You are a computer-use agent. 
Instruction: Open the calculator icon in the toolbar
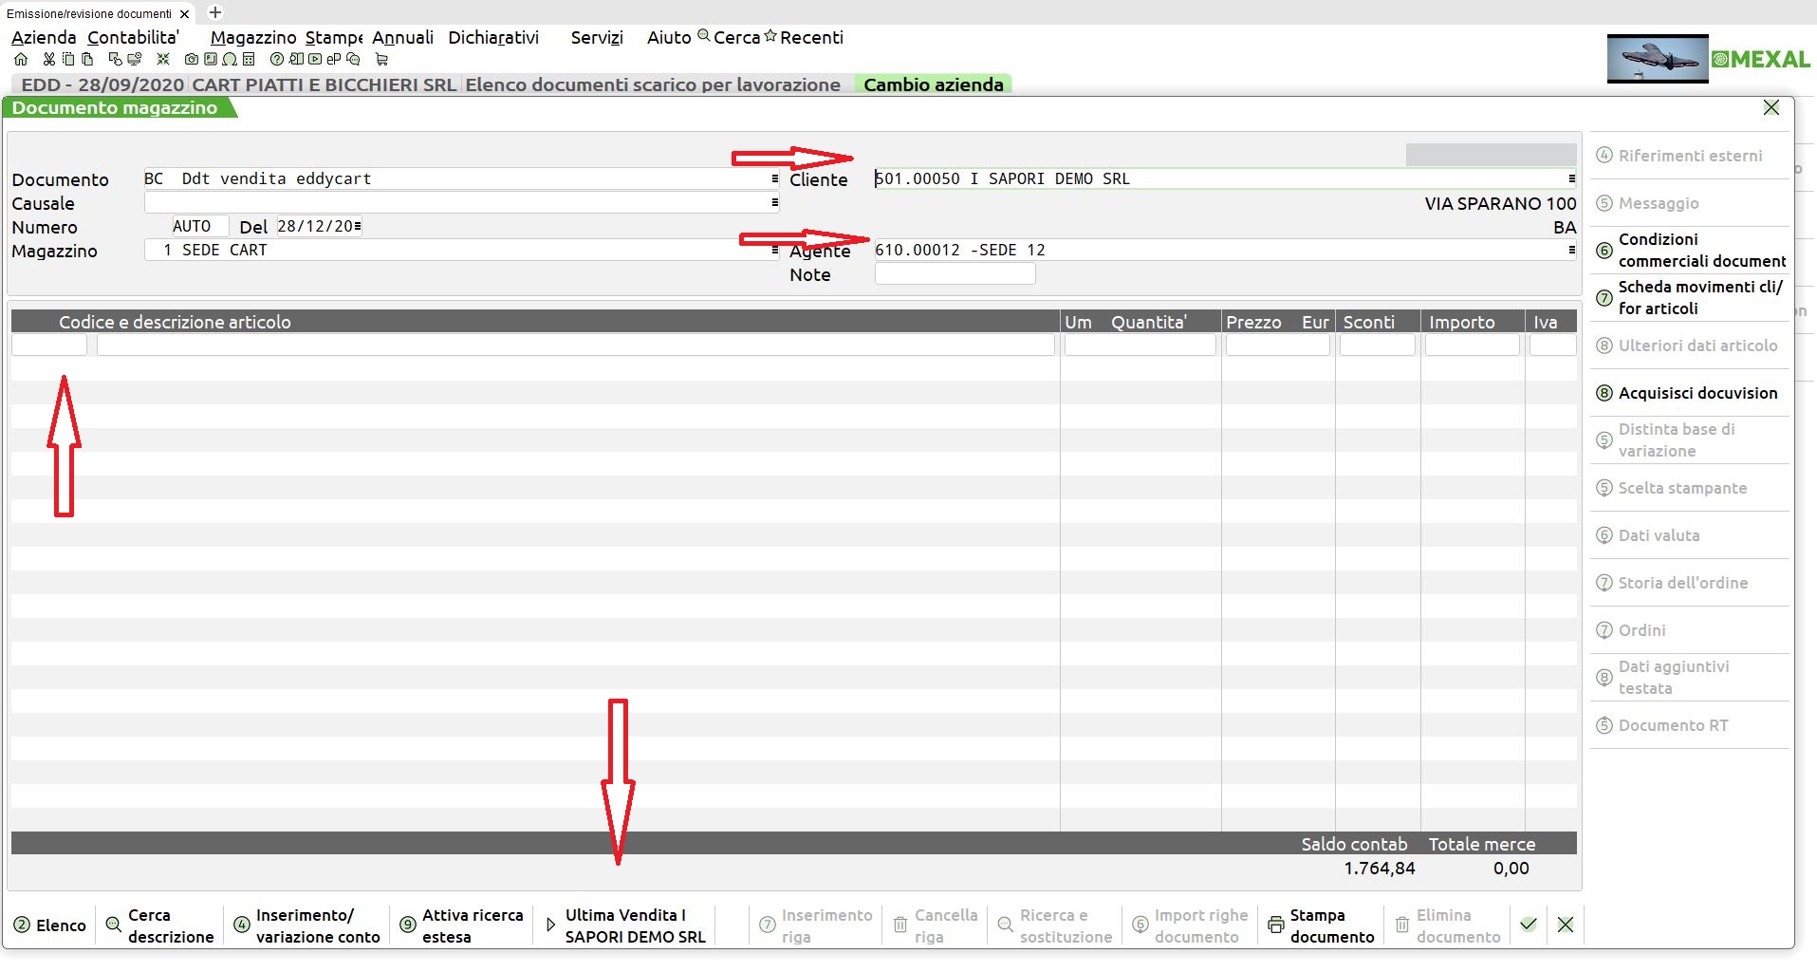pos(249,59)
